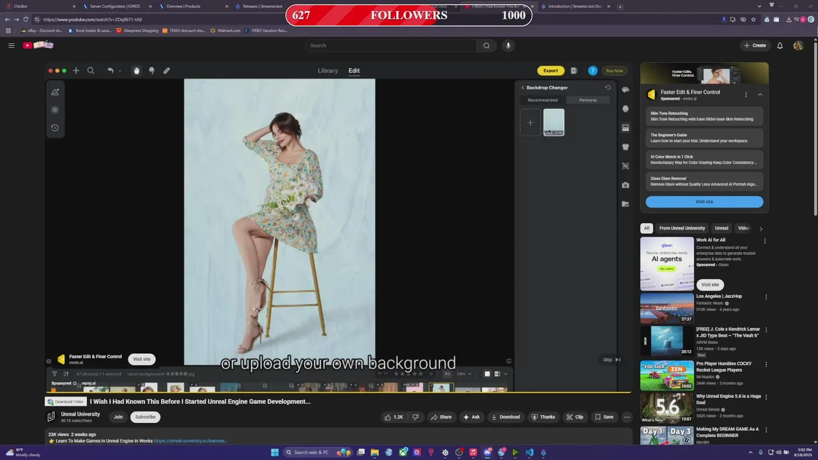Collapse the evoto ad panel chevron
818x460 pixels.
click(760, 95)
